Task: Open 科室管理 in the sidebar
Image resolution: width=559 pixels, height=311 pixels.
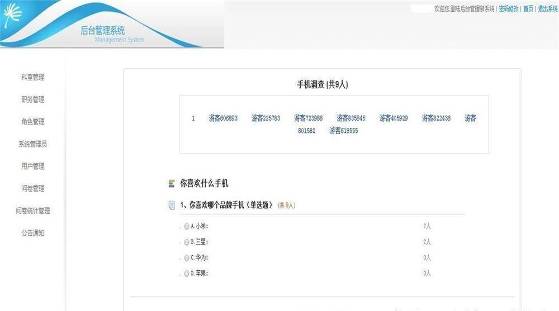Action: coord(33,77)
